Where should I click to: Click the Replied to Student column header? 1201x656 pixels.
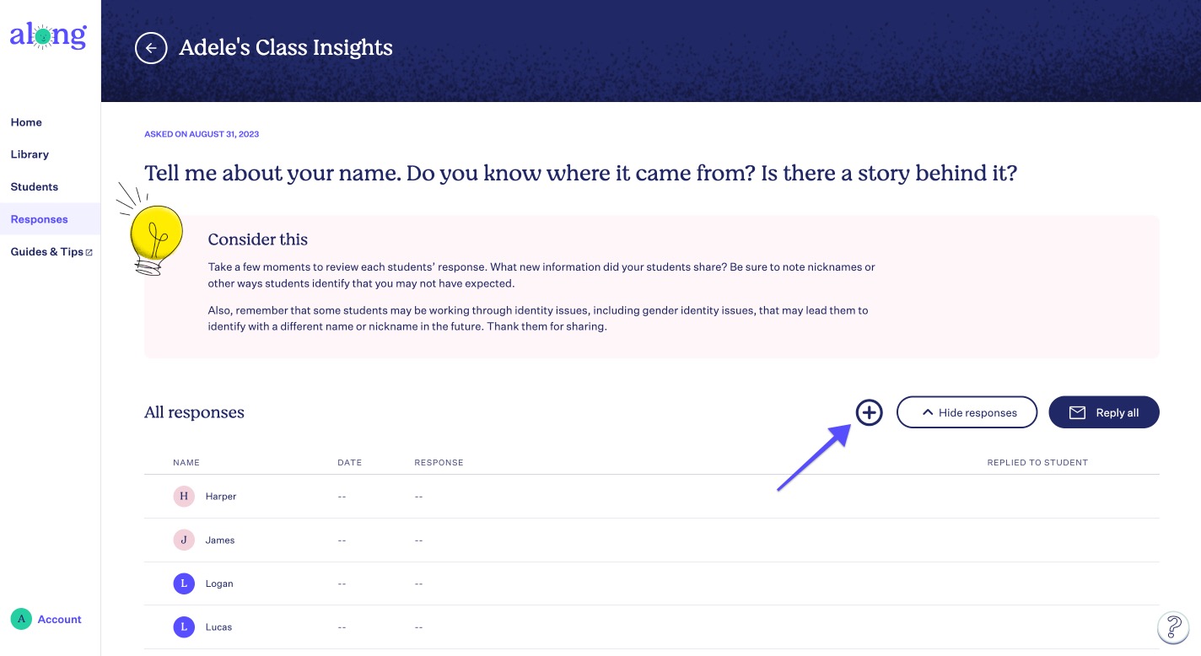[x=1037, y=462]
